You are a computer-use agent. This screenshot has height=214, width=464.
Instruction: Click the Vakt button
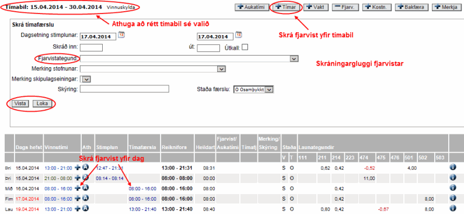tap(316, 8)
